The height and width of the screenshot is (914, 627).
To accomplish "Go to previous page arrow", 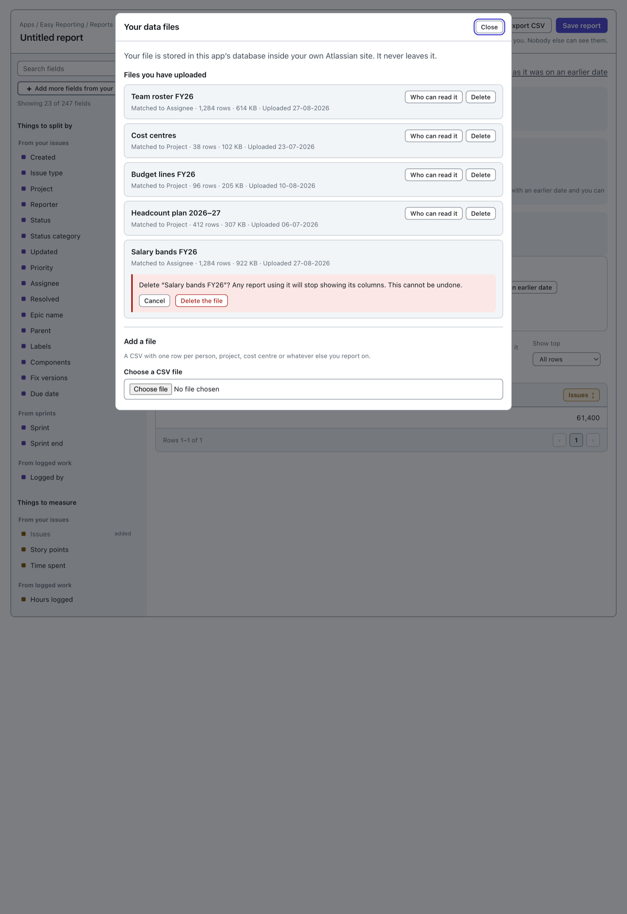I will click(x=559, y=440).
